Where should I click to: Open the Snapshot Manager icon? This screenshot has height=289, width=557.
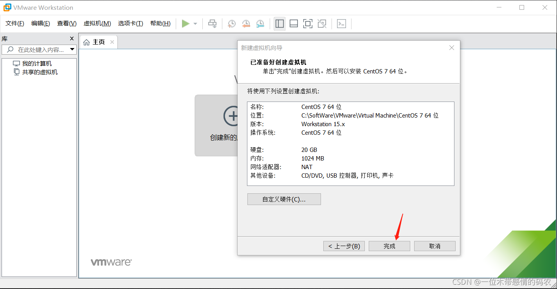pos(260,24)
